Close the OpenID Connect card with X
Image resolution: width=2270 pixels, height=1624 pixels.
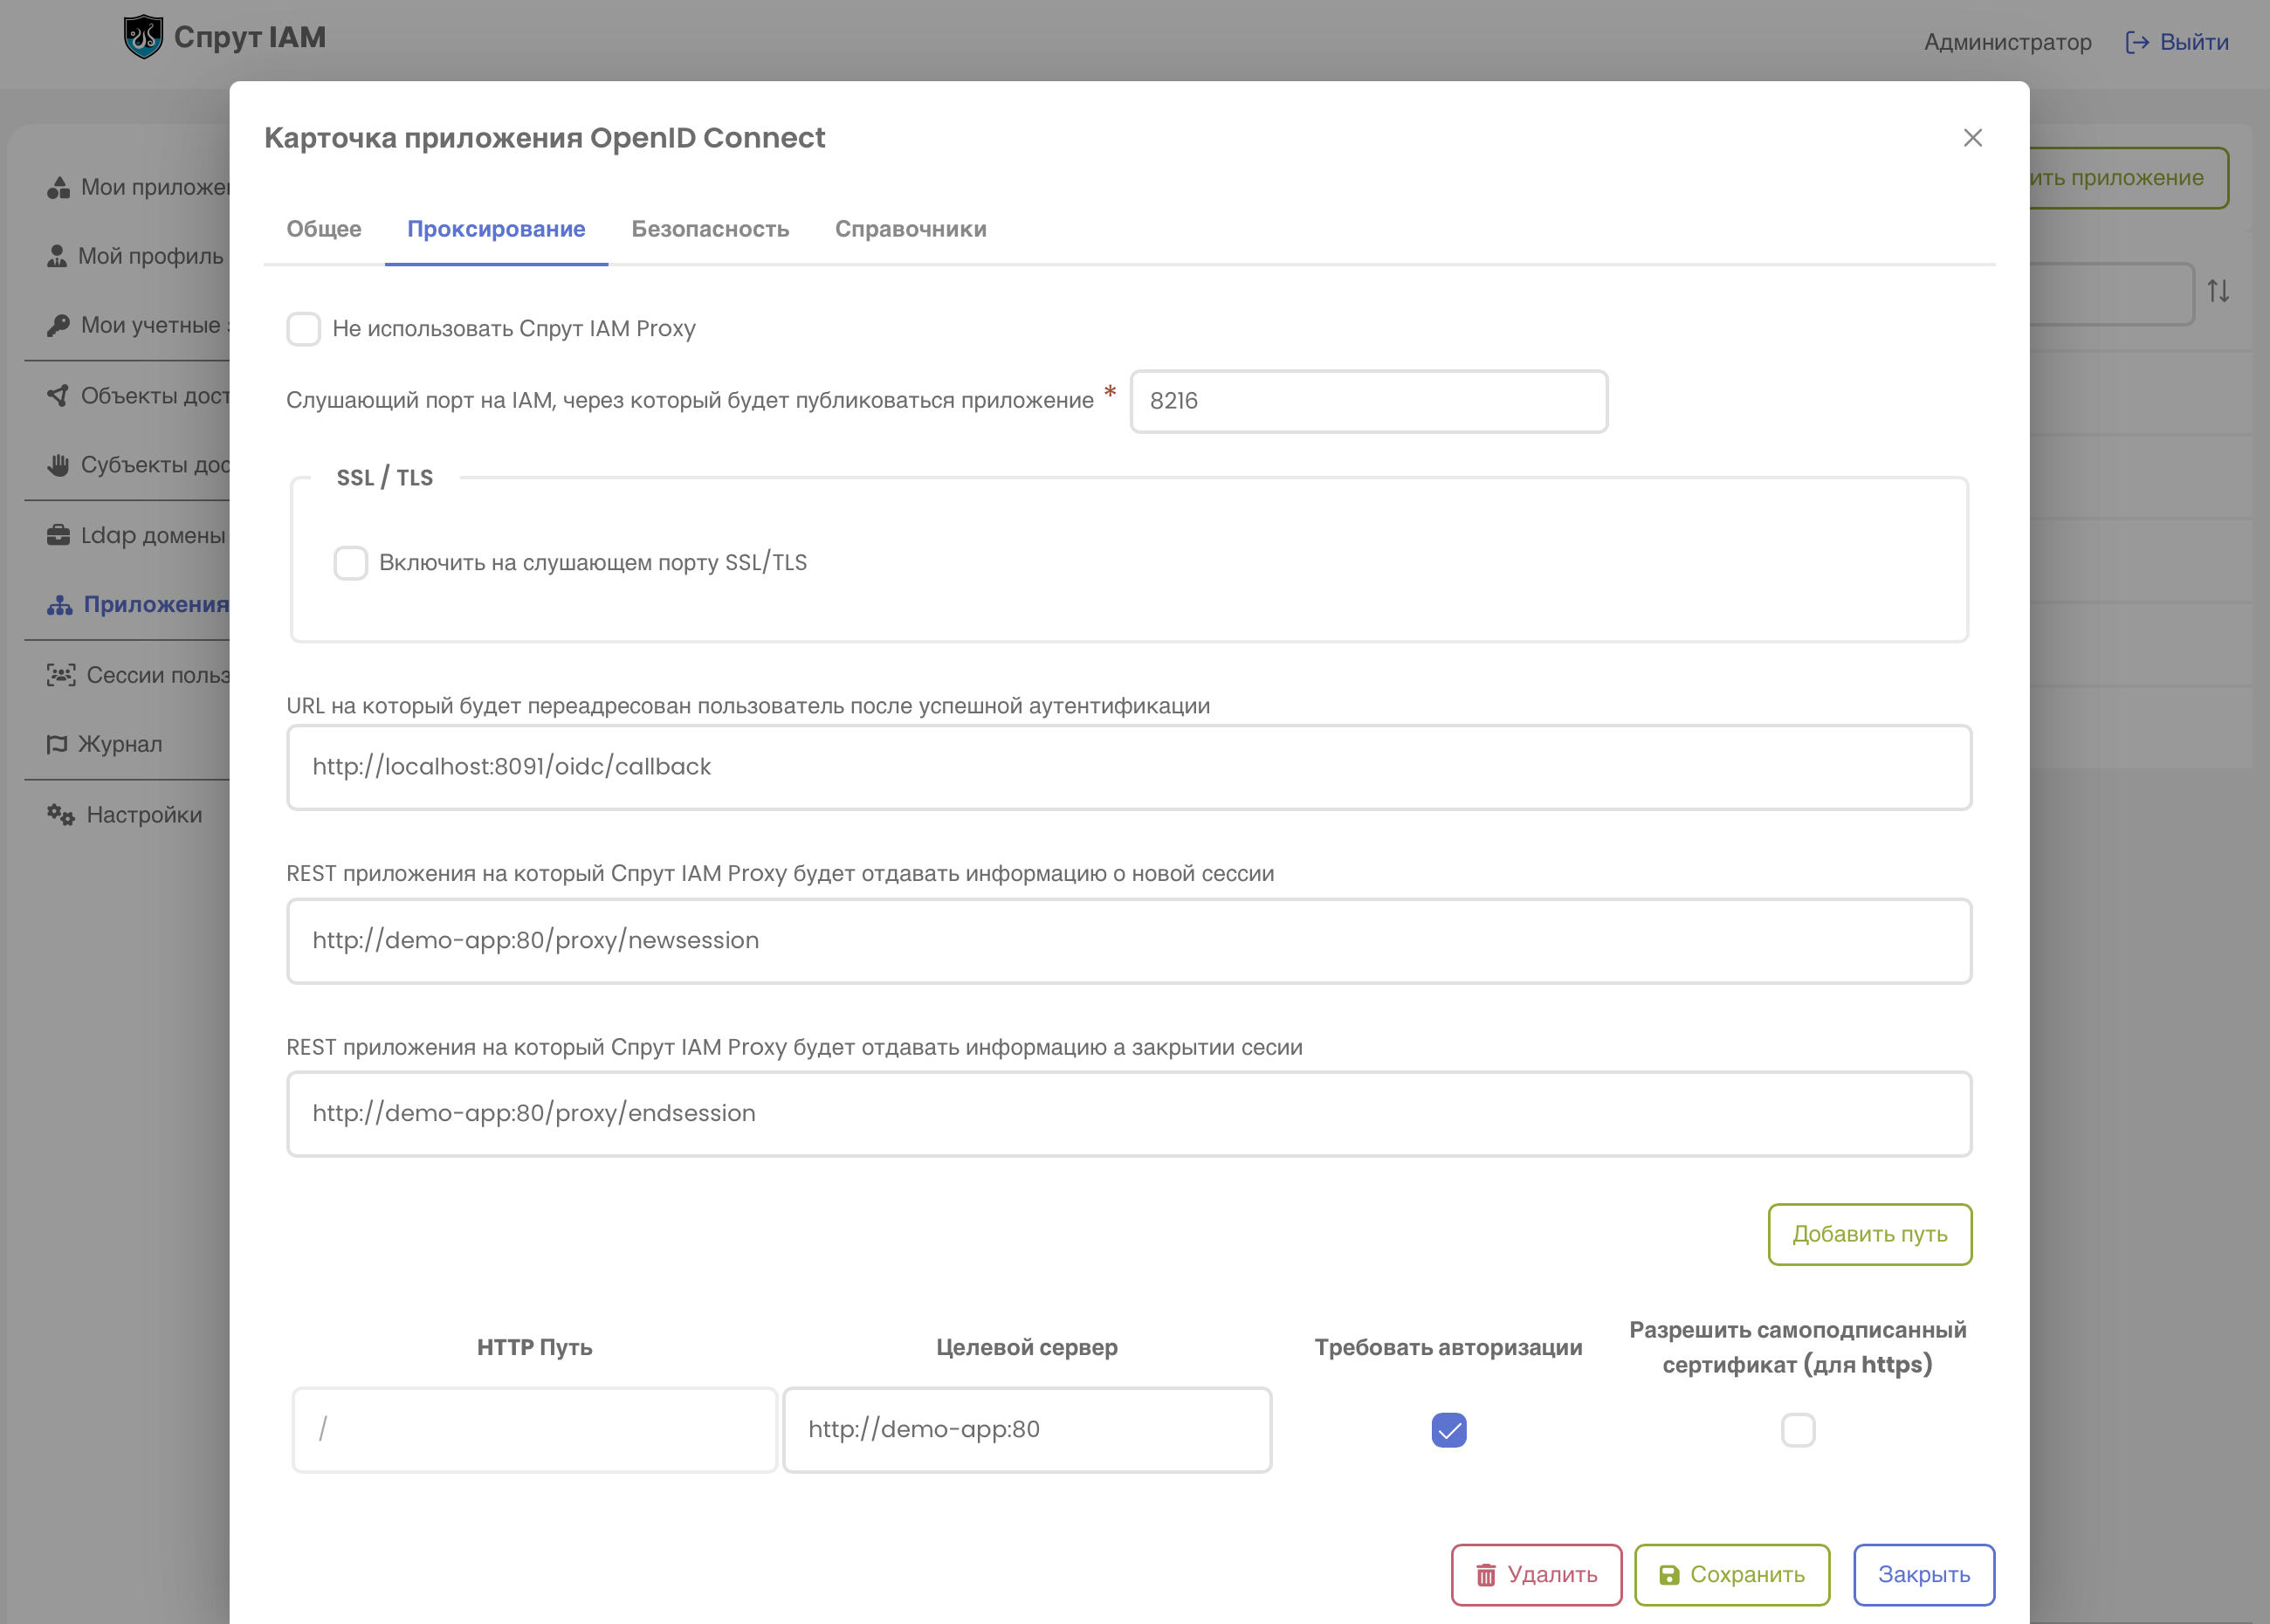[1973, 138]
